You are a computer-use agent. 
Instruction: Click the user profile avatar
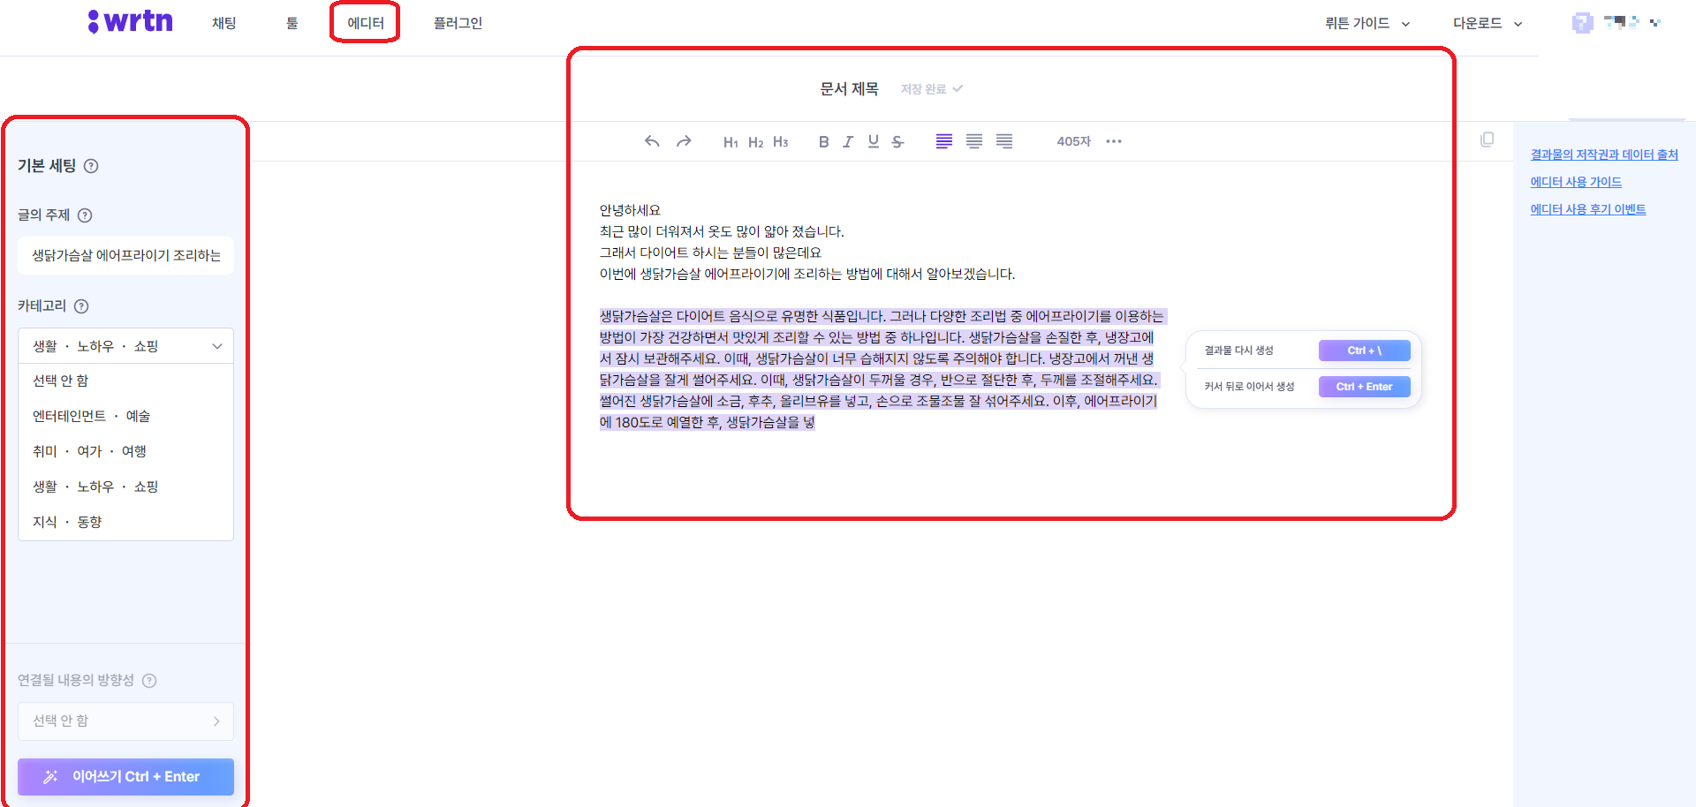[x=1582, y=23]
